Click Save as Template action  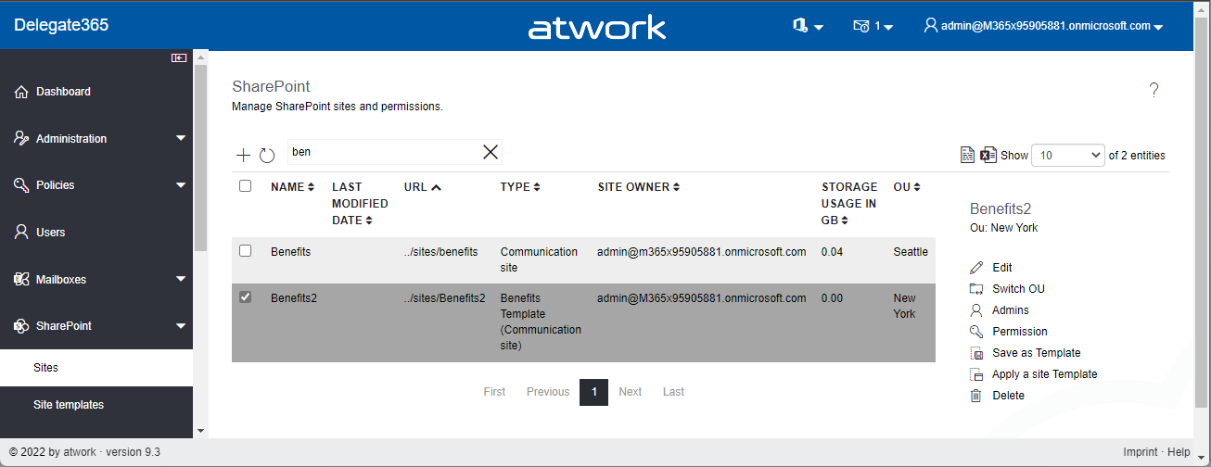(x=1036, y=353)
